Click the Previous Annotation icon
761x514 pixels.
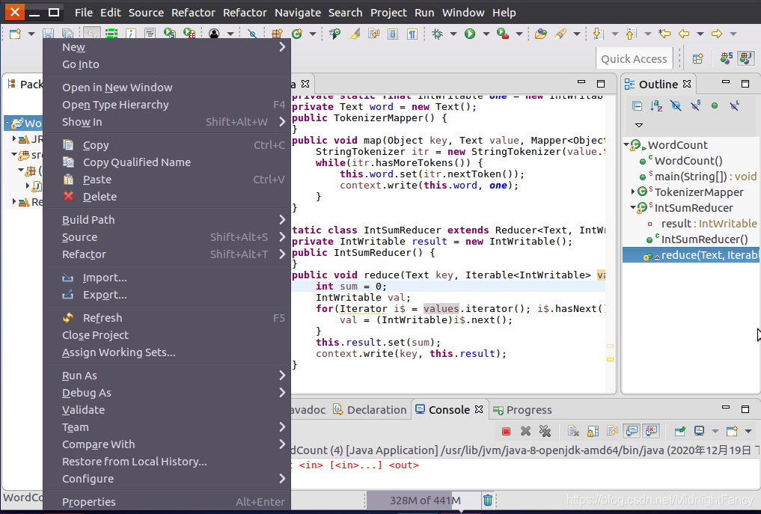[631, 34]
